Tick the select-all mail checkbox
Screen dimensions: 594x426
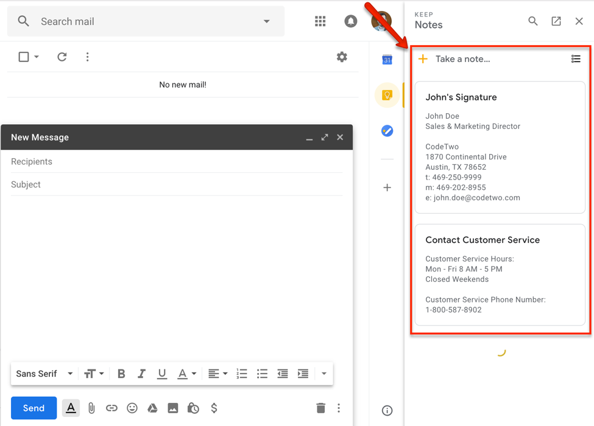point(24,57)
